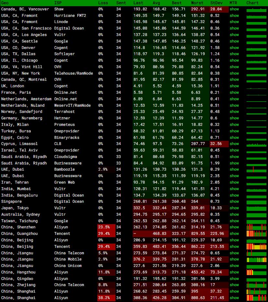This screenshot has height=302, width=268.
Task: Select the 'India, Mumbai' geo cell
Action: pyautogui.click(x=16, y=189)
